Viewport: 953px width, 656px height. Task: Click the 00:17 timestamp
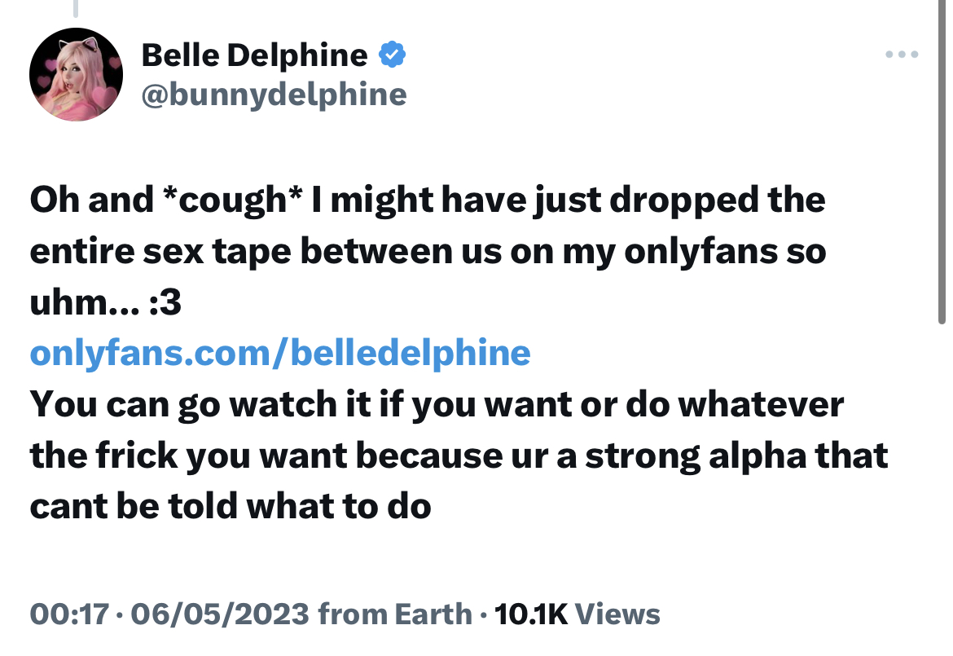tap(68, 614)
